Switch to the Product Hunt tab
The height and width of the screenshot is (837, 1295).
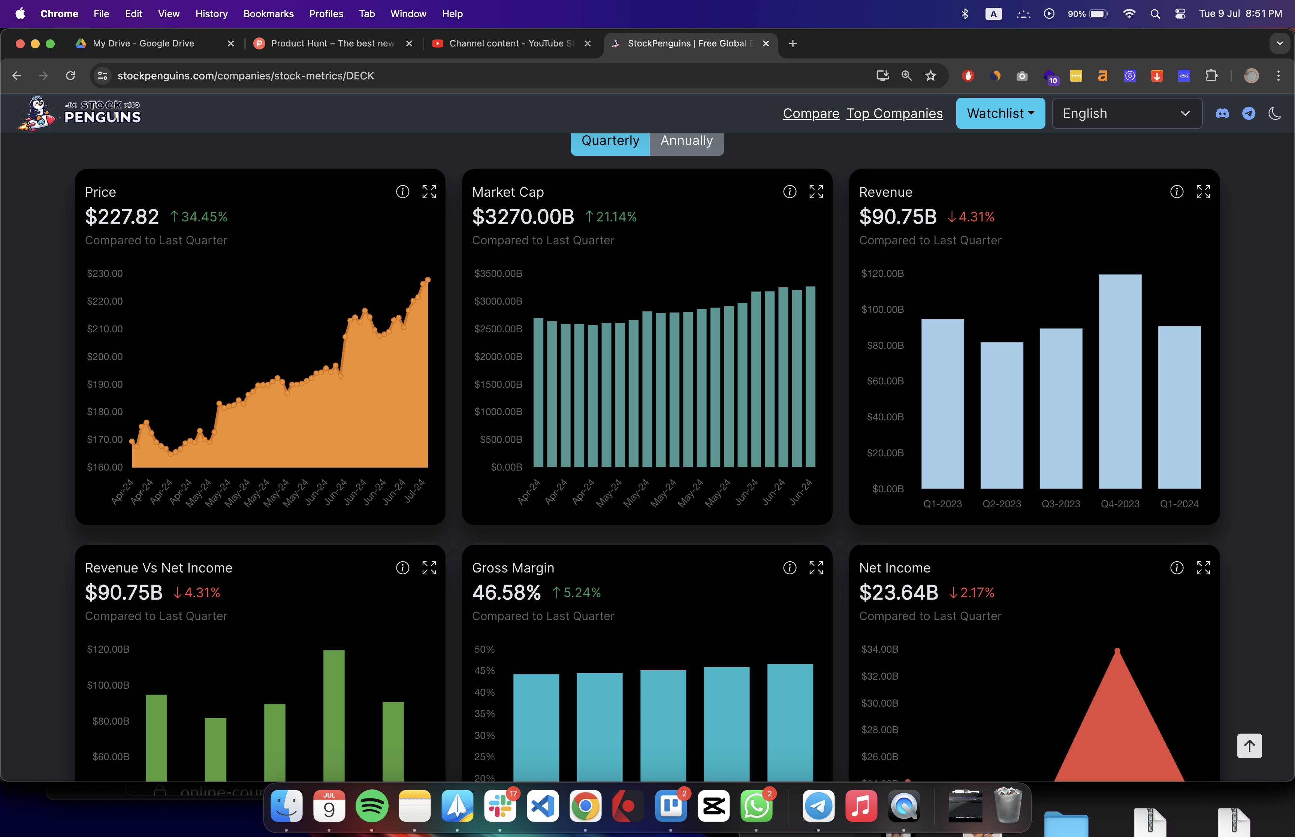click(333, 43)
